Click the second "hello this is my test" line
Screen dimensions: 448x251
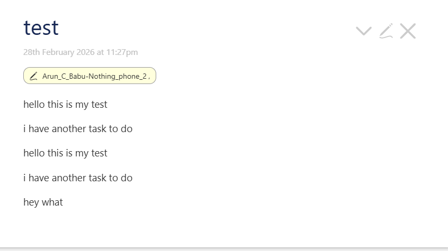tap(65, 153)
